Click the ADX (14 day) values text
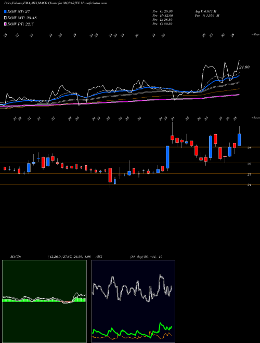 [x=146, y=257]
